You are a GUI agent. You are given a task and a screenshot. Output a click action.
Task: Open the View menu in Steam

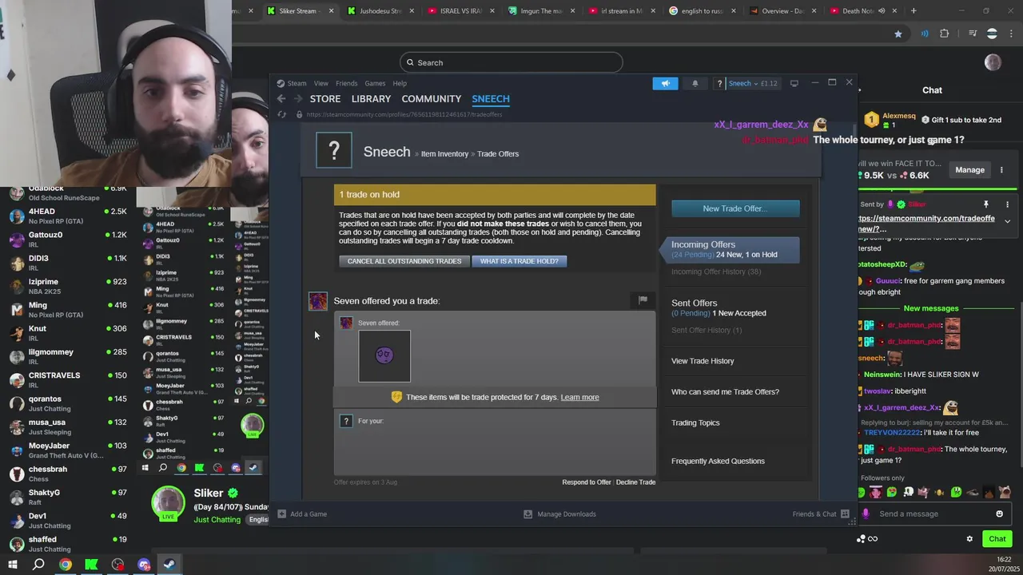click(x=320, y=83)
